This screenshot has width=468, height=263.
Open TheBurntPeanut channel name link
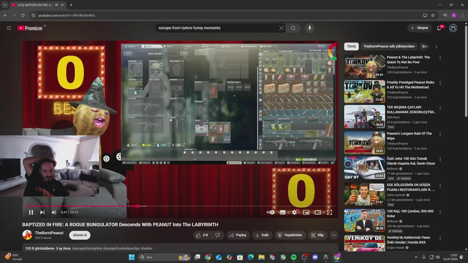tap(49, 233)
